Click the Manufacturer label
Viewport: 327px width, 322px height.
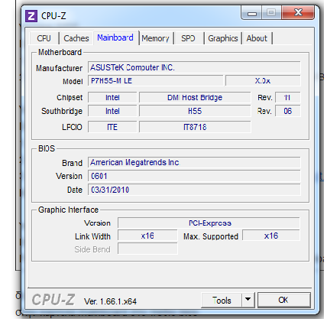(x=59, y=68)
